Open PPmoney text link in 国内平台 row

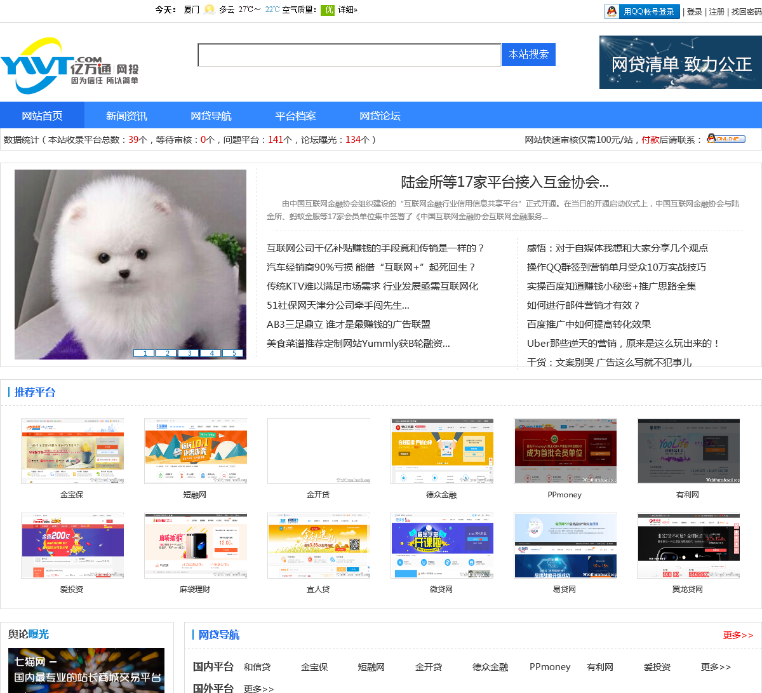(550, 667)
